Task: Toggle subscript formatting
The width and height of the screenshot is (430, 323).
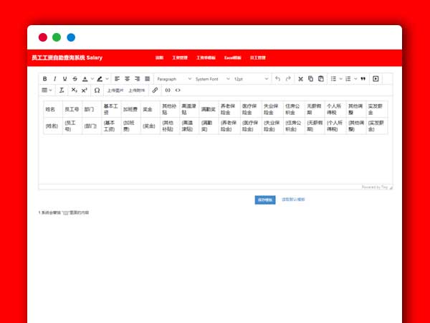Action: (74, 90)
